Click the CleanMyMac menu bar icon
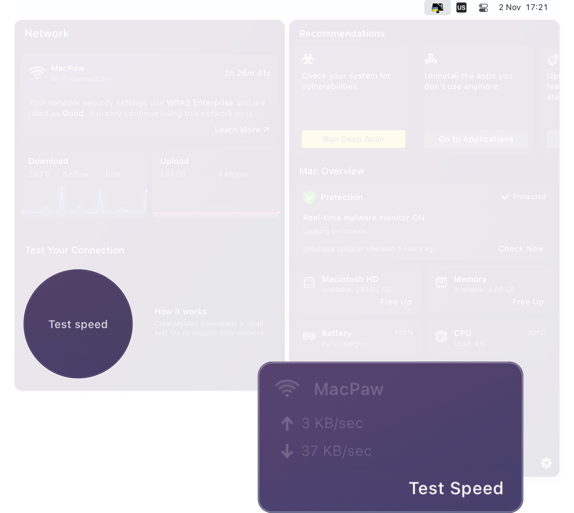 click(437, 8)
